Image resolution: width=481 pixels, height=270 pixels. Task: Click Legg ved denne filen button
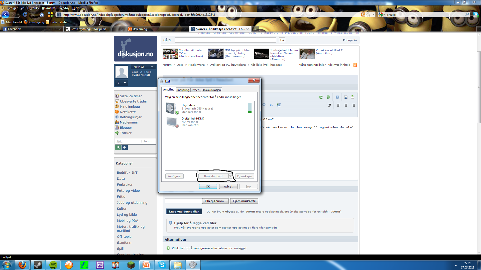pyautogui.click(x=184, y=211)
